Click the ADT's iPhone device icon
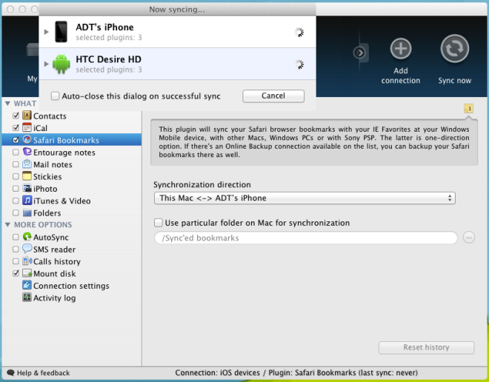Screen dimensions: 489x382 tap(61, 32)
